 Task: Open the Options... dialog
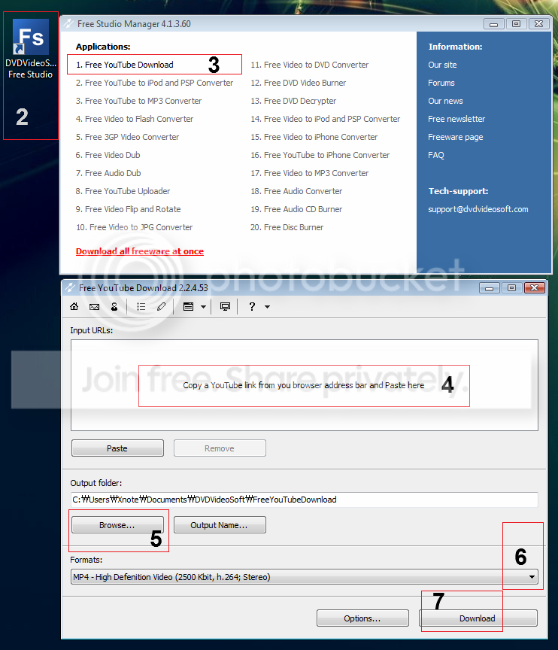362,618
